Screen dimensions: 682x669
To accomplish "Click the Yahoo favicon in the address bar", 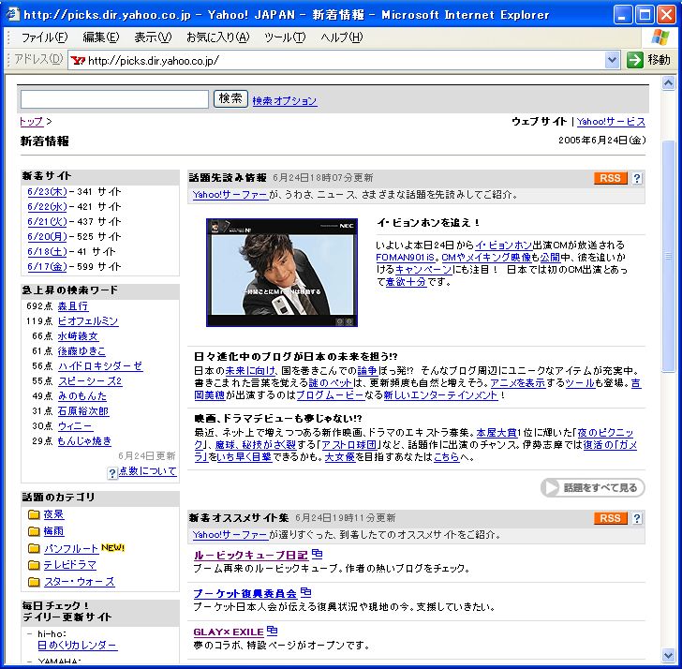I will click(x=78, y=60).
